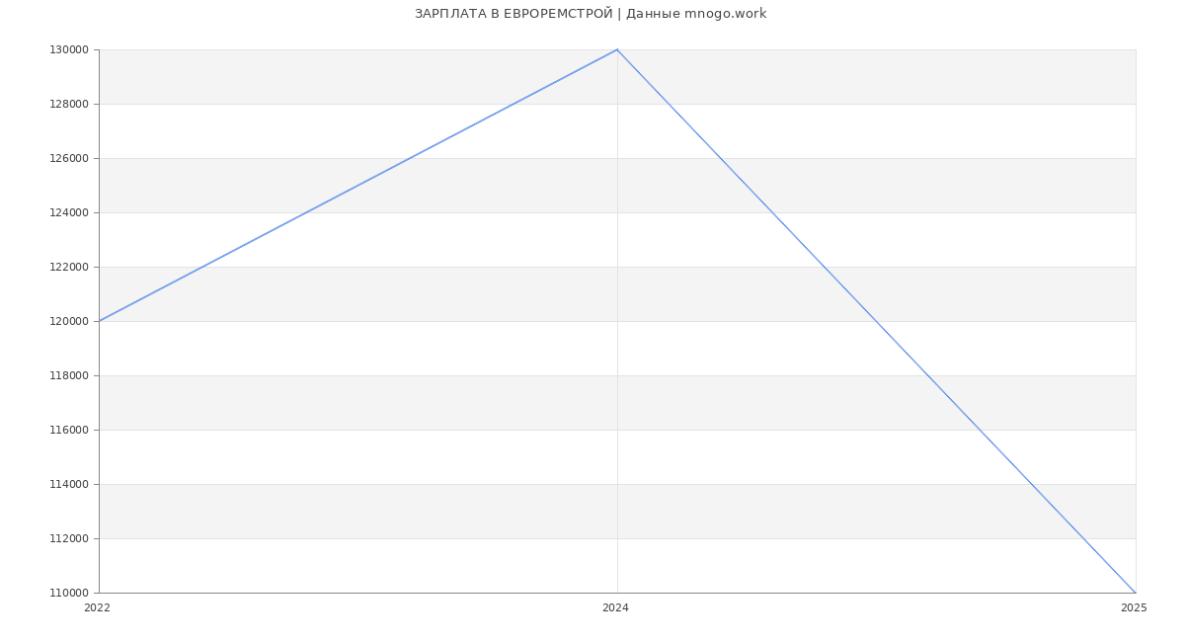The height and width of the screenshot is (642, 1185).
Task: Select the 116000 y-axis tick label
Action: 69,431
